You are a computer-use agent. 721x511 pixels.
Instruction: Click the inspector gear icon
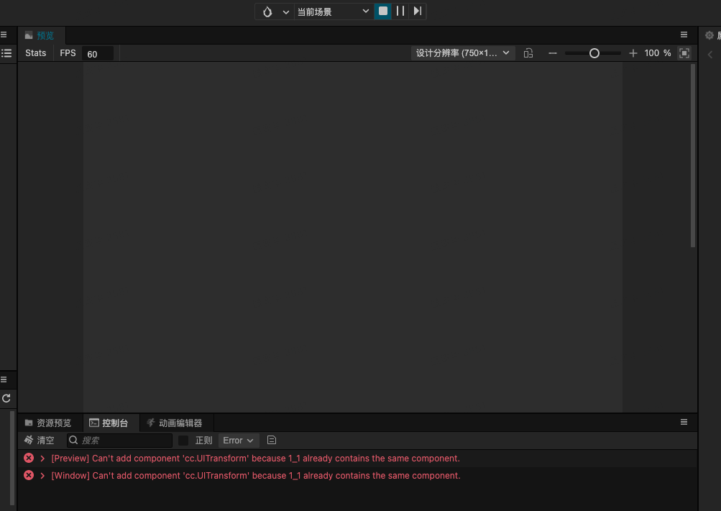point(709,35)
